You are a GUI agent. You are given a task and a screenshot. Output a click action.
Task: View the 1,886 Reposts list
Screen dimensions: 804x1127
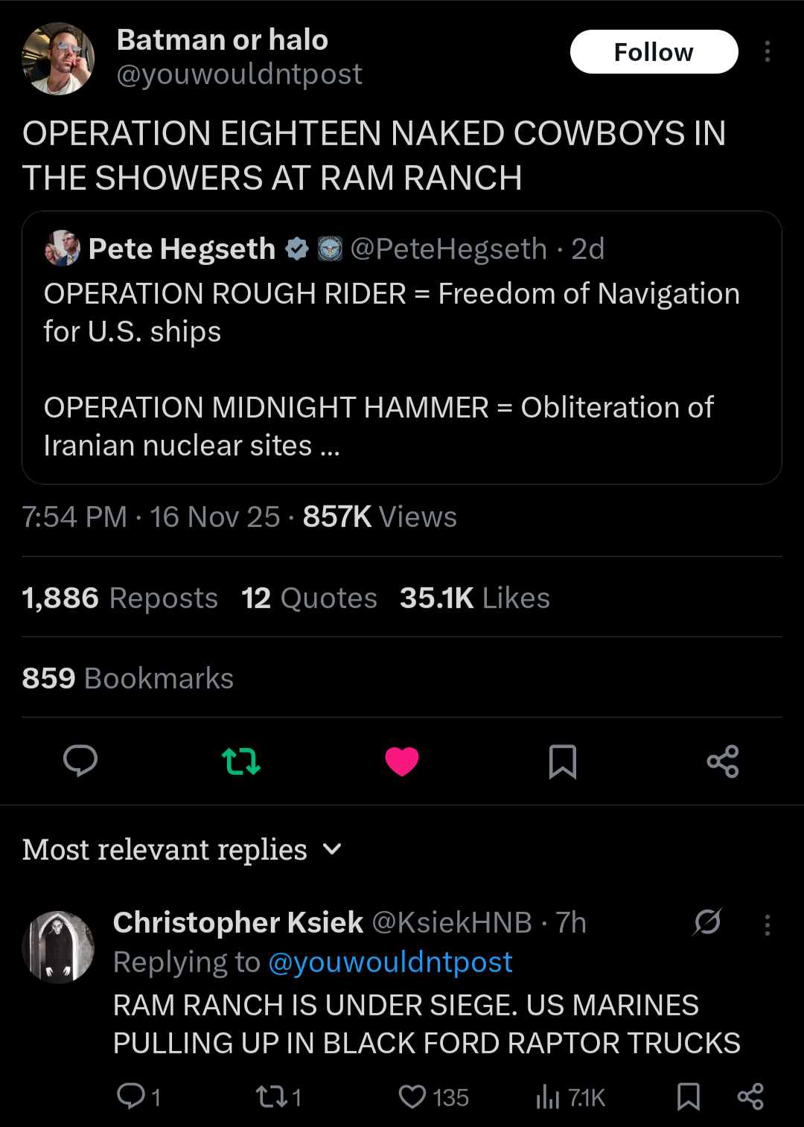(x=120, y=598)
